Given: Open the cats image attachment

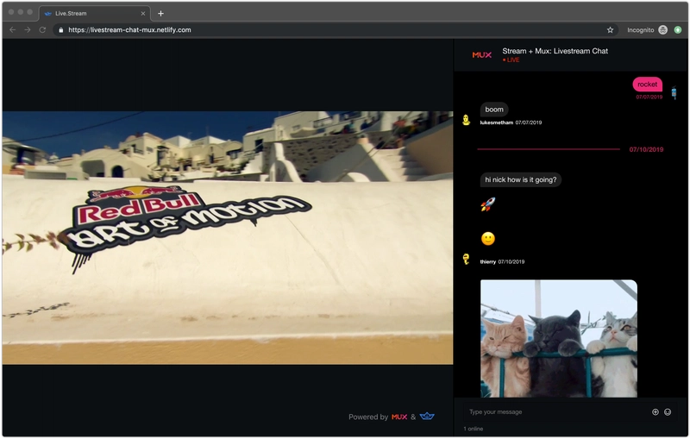Looking at the screenshot, I should pyautogui.click(x=559, y=339).
